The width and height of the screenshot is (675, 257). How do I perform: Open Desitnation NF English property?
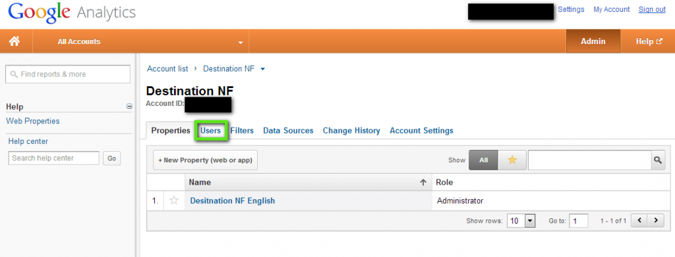tap(233, 200)
